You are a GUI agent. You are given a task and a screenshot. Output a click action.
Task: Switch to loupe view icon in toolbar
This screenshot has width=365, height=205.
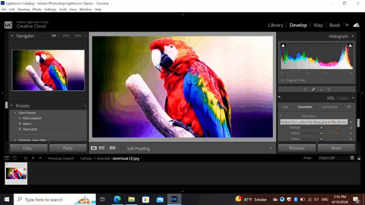pyautogui.click(x=94, y=148)
